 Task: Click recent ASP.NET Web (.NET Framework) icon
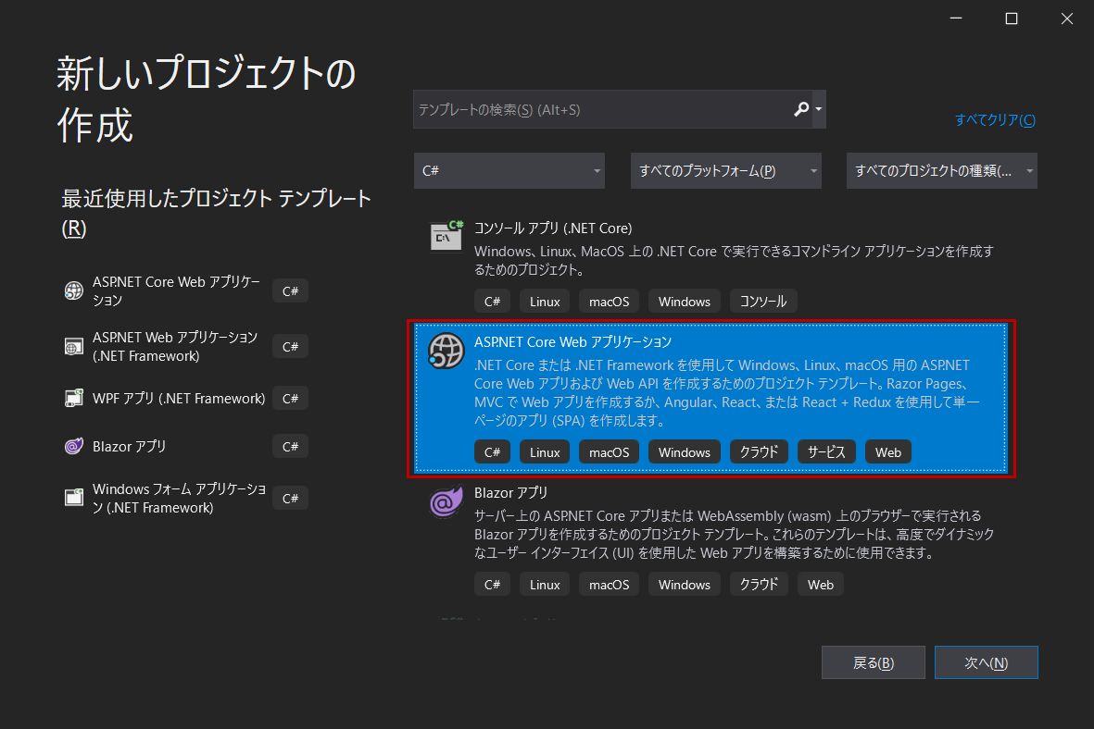74,346
